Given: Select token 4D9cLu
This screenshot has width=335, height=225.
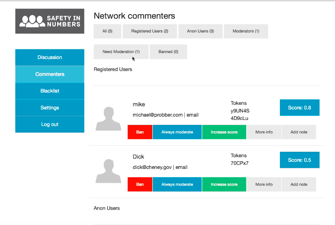Looking at the screenshot, I should (x=239, y=118).
